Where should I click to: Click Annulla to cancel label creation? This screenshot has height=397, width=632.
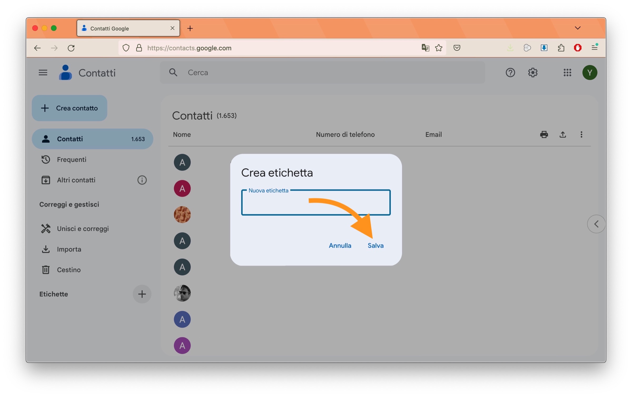[x=340, y=246]
